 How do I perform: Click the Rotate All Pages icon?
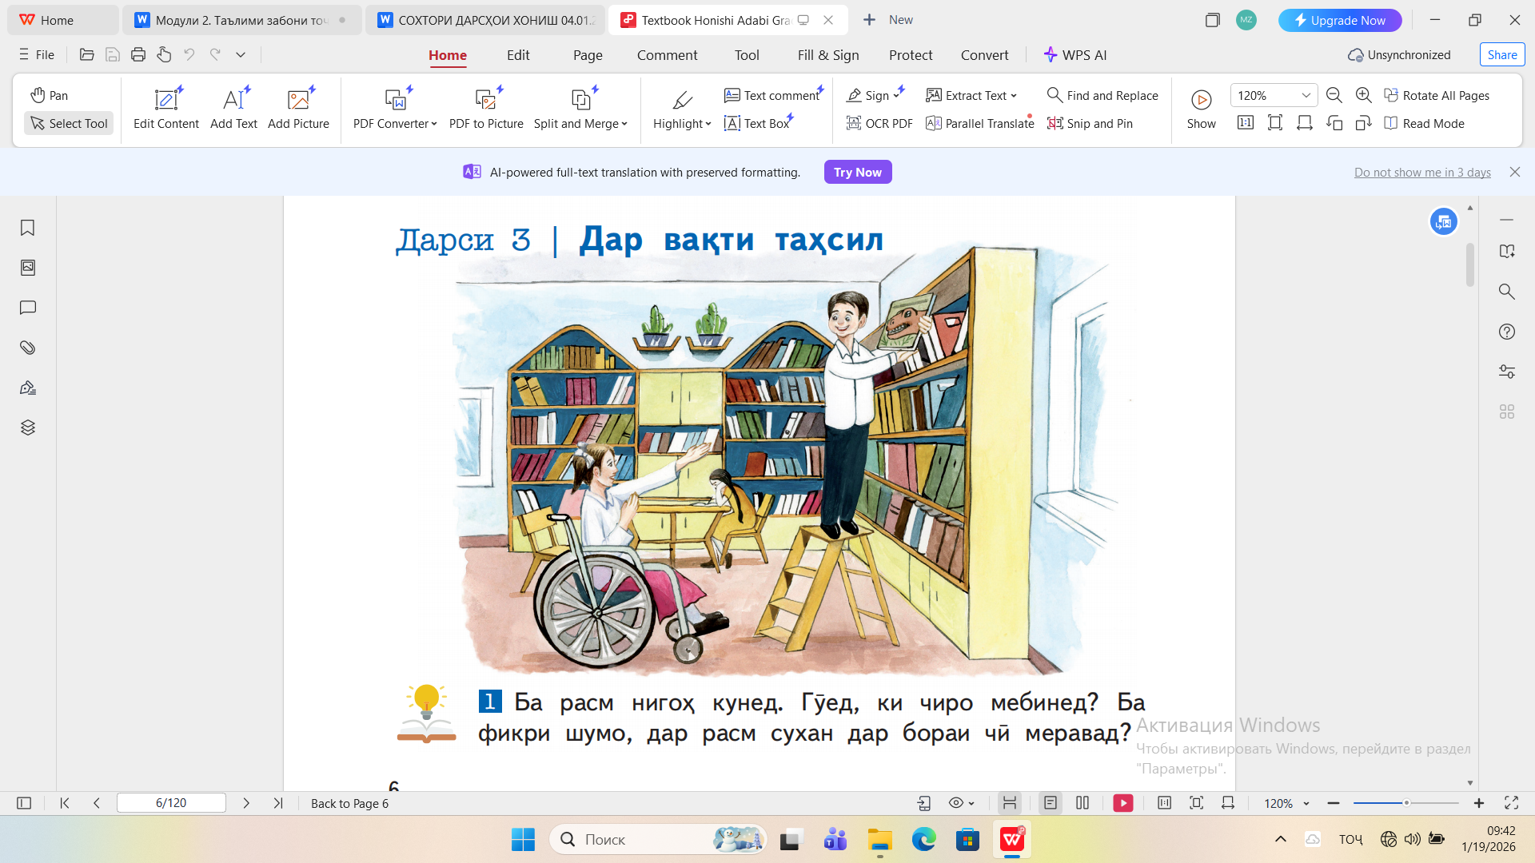[x=1391, y=95]
